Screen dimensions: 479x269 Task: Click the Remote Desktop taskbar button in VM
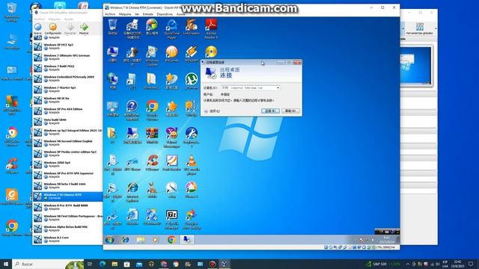tap(186, 240)
